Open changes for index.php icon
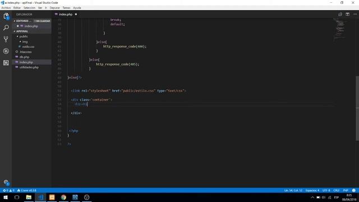 (x=340, y=14)
